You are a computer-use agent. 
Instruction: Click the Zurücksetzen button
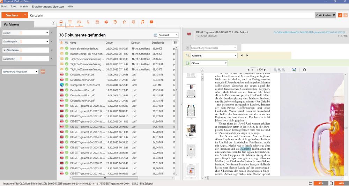(x=325, y=15)
